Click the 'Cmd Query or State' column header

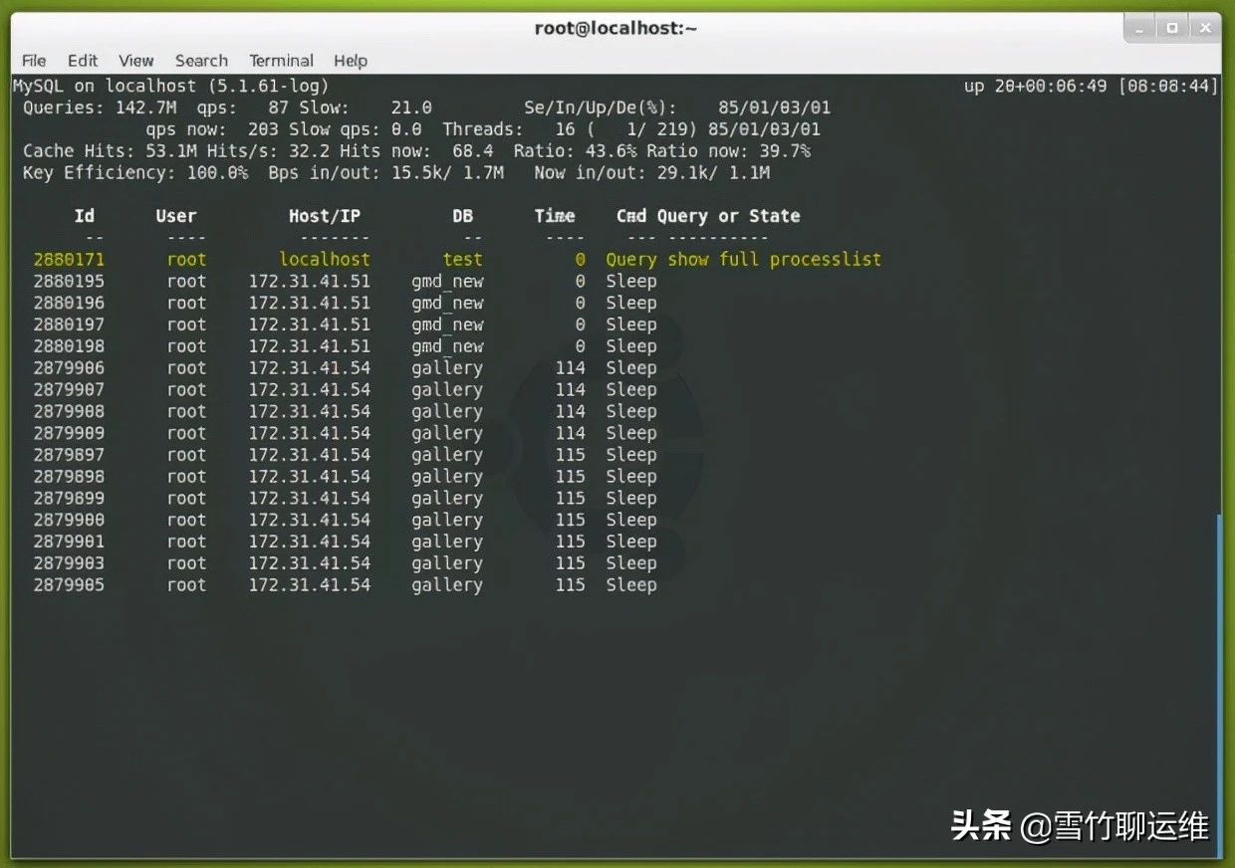[x=708, y=216]
